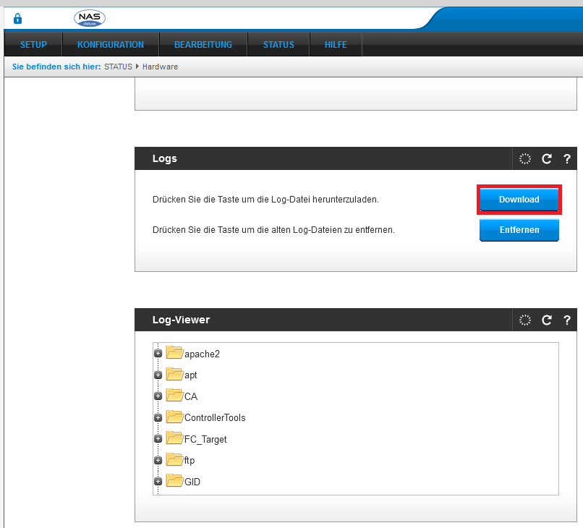Download the log file
Screen dimensions: 583x528
coord(519,200)
